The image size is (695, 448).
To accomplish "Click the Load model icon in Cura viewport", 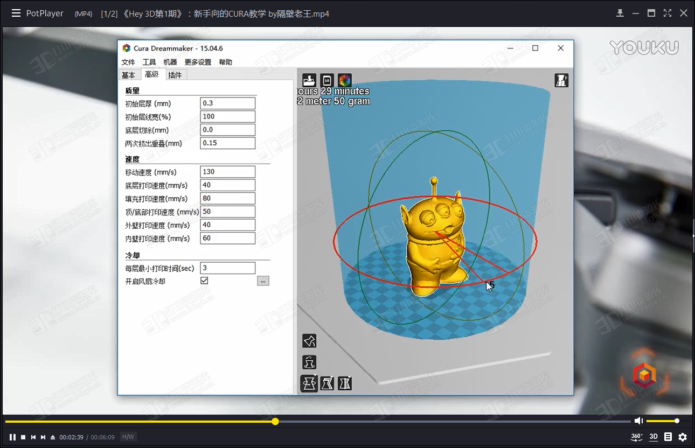I will tap(309, 80).
